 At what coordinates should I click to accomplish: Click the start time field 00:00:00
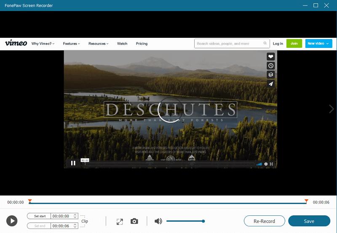64,216
